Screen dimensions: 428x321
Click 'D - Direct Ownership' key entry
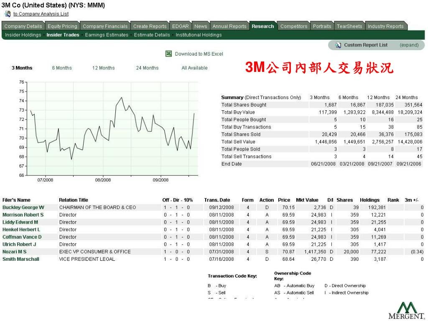(x=345, y=285)
